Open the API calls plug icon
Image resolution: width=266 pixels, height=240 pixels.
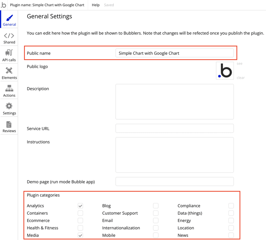point(9,53)
